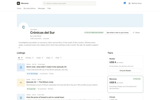Screen dimensions: 160x100
Task: Click Martina Sosa's avatar icon
Action: coord(129,3)
